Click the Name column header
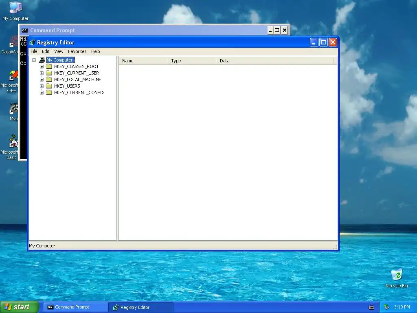The width and height of the screenshot is (417, 313). tap(143, 61)
